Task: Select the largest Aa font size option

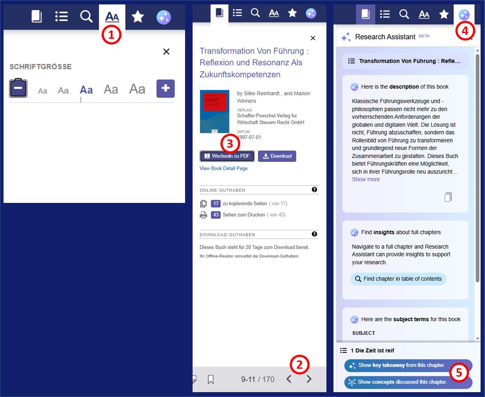Action: point(137,90)
